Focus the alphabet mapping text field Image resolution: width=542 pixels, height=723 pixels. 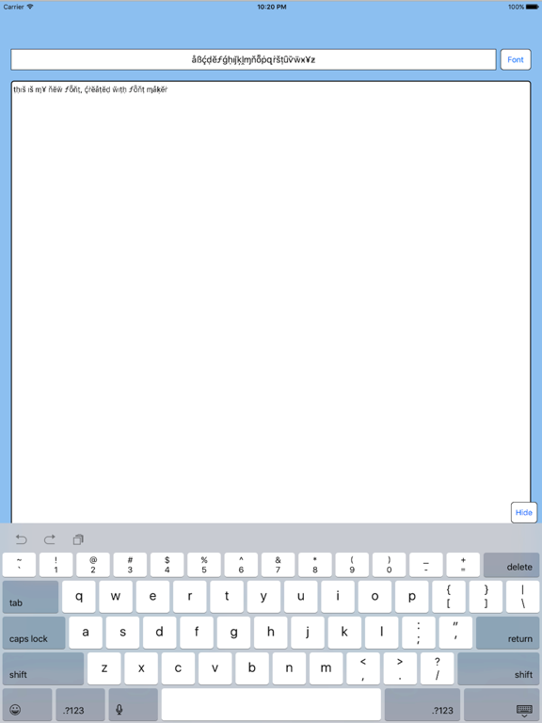(253, 59)
